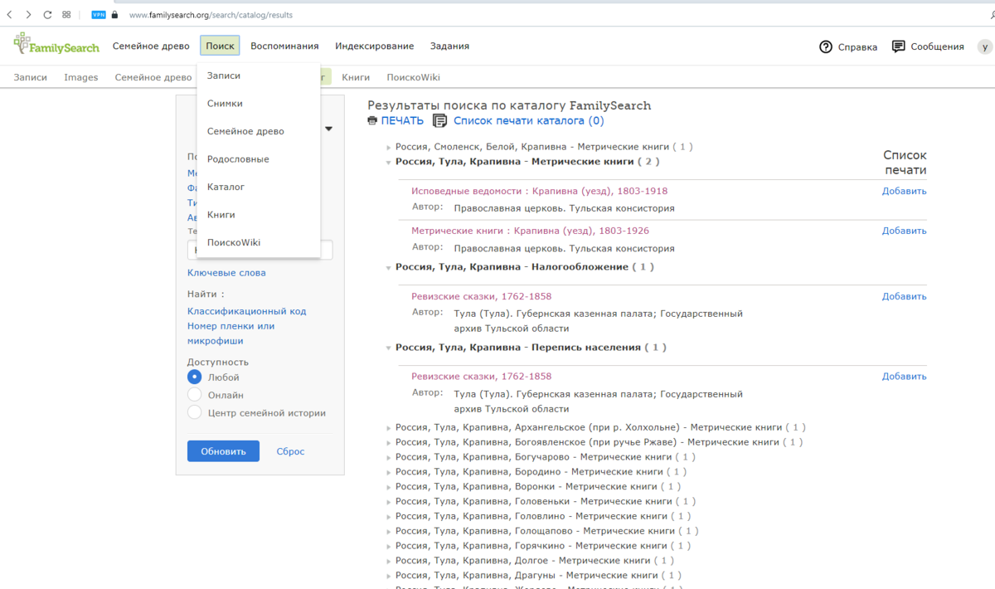Click the FamilySearch tree logo
This screenshot has width=995, height=589.
(x=56, y=45)
